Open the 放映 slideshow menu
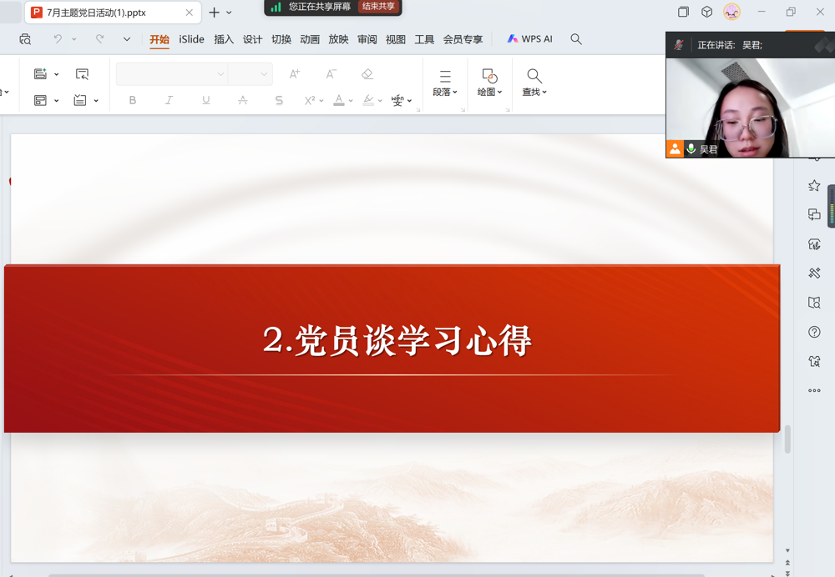 click(338, 38)
